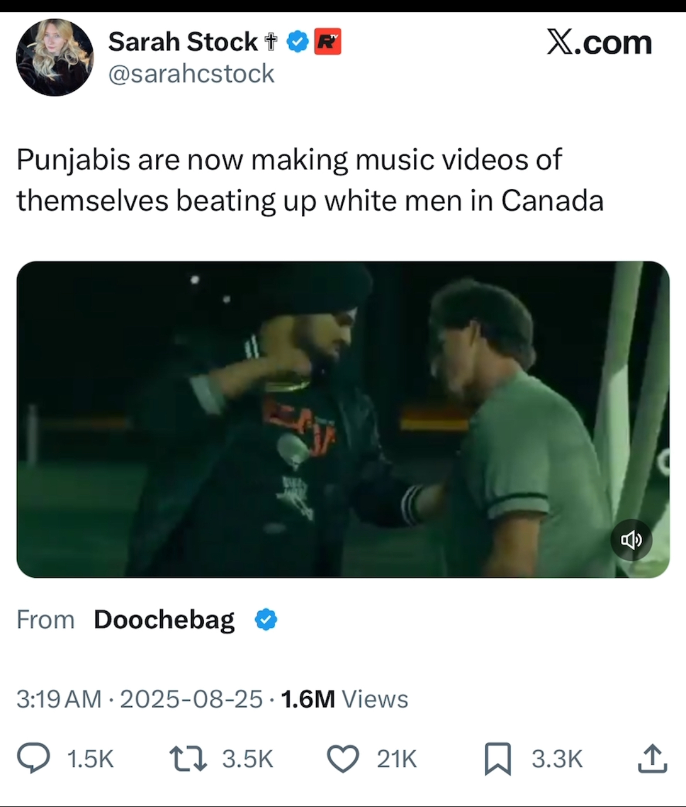Like the post with the heart icon
Viewport: 686px width, 807px height.
point(342,758)
